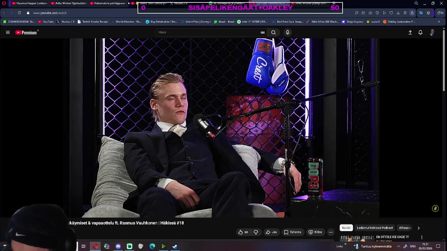Switch to Kokemuksia peliriippuvai tab
This screenshot has width=447, height=251.
point(108,3)
